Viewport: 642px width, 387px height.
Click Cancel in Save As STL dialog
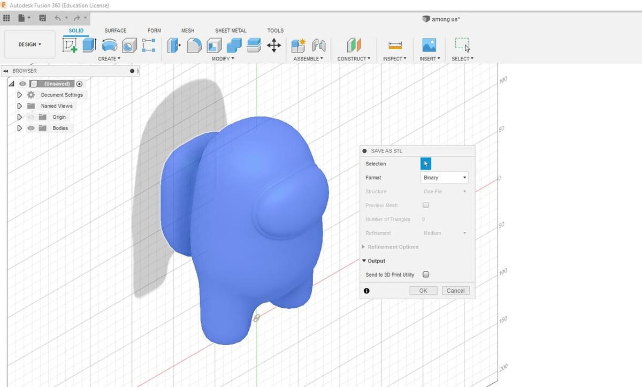(x=455, y=291)
